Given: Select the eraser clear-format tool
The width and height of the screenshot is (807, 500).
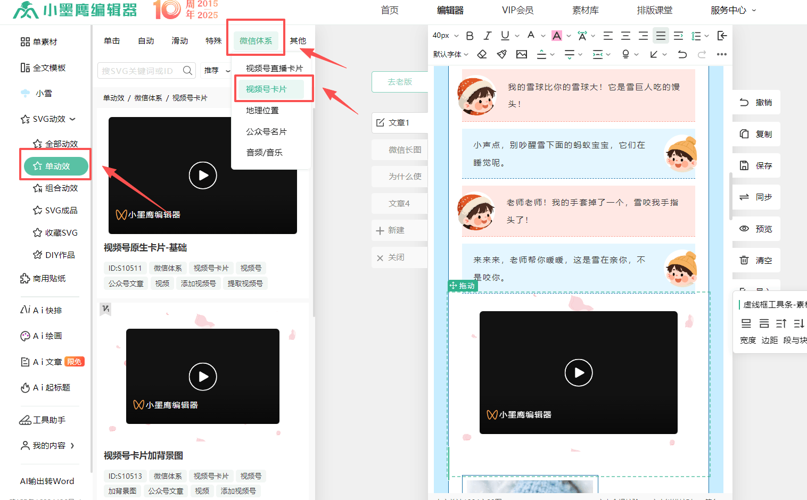Looking at the screenshot, I should (x=482, y=54).
